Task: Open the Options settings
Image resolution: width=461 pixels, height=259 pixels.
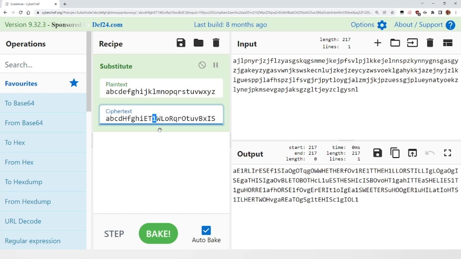Action: click(x=368, y=25)
